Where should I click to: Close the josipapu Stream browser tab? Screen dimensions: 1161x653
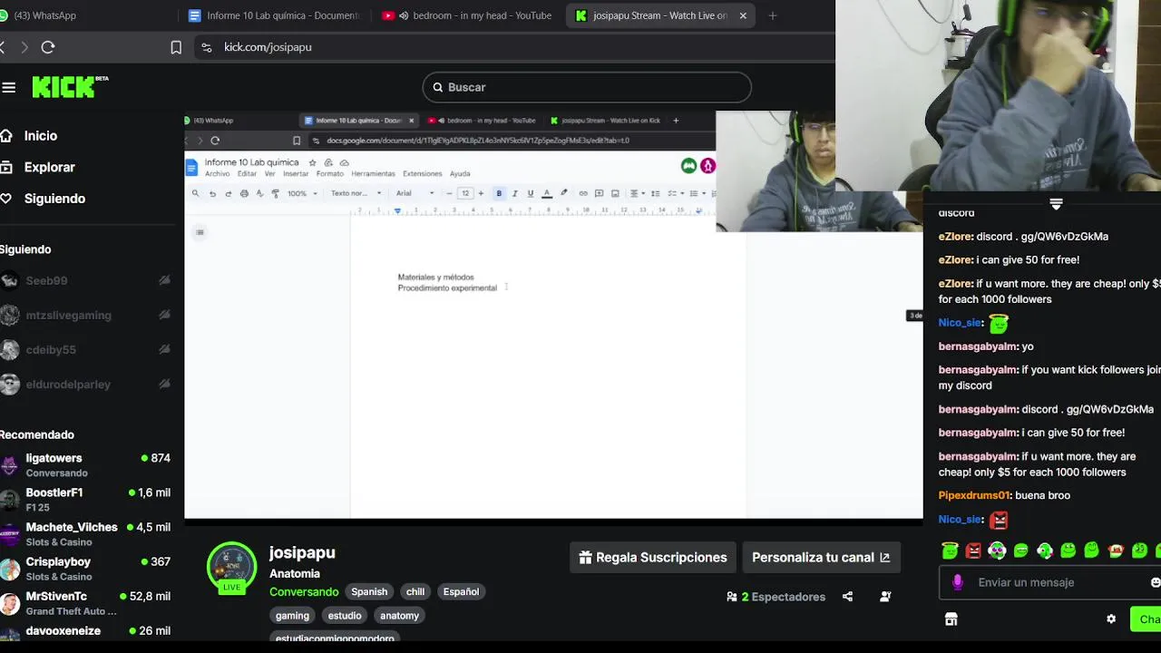(x=743, y=15)
